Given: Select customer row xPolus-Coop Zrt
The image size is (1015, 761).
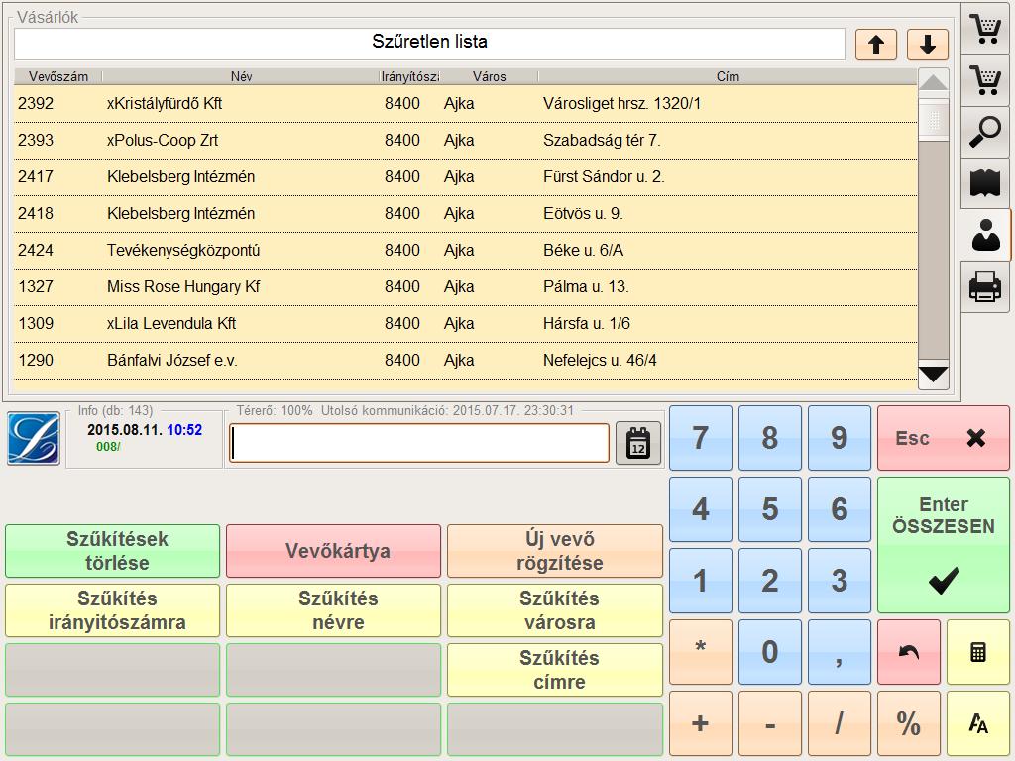Looking at the screenshot, I should (x=466, y=141).
